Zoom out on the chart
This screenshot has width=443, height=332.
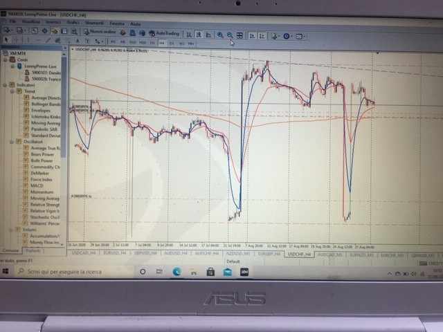pos(230,35)
